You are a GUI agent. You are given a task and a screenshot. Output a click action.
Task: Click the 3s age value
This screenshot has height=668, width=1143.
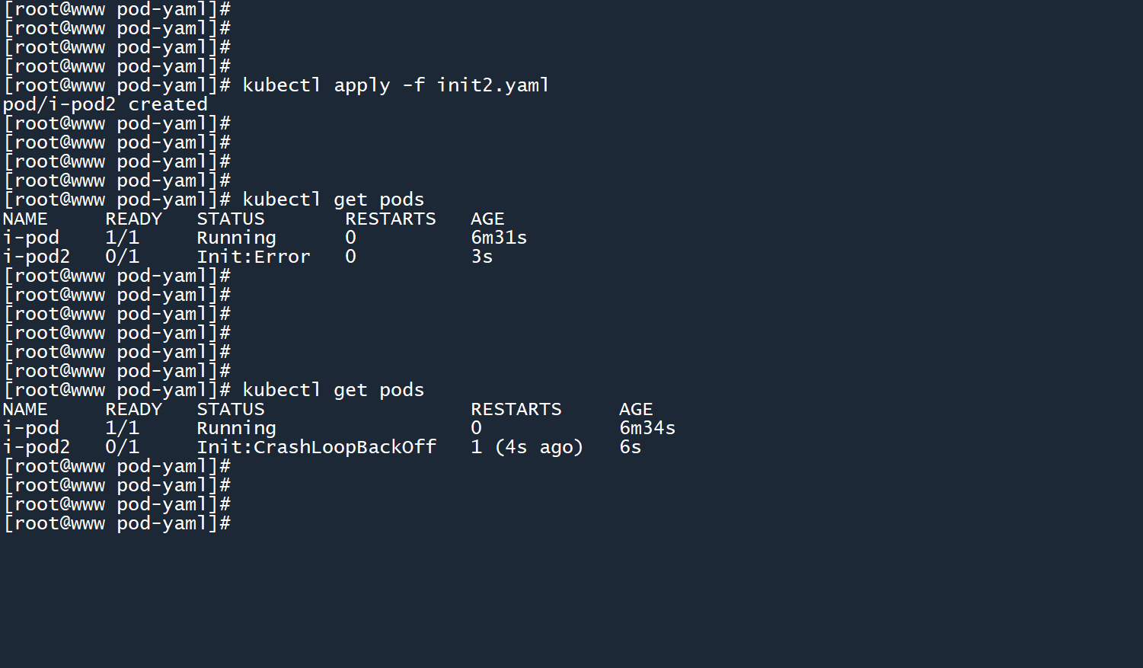click(x=482, y=257)
